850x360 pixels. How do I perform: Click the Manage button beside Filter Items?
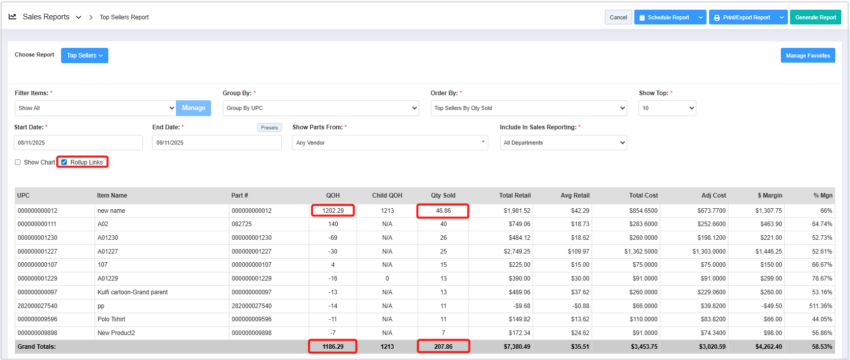point(193,108)
